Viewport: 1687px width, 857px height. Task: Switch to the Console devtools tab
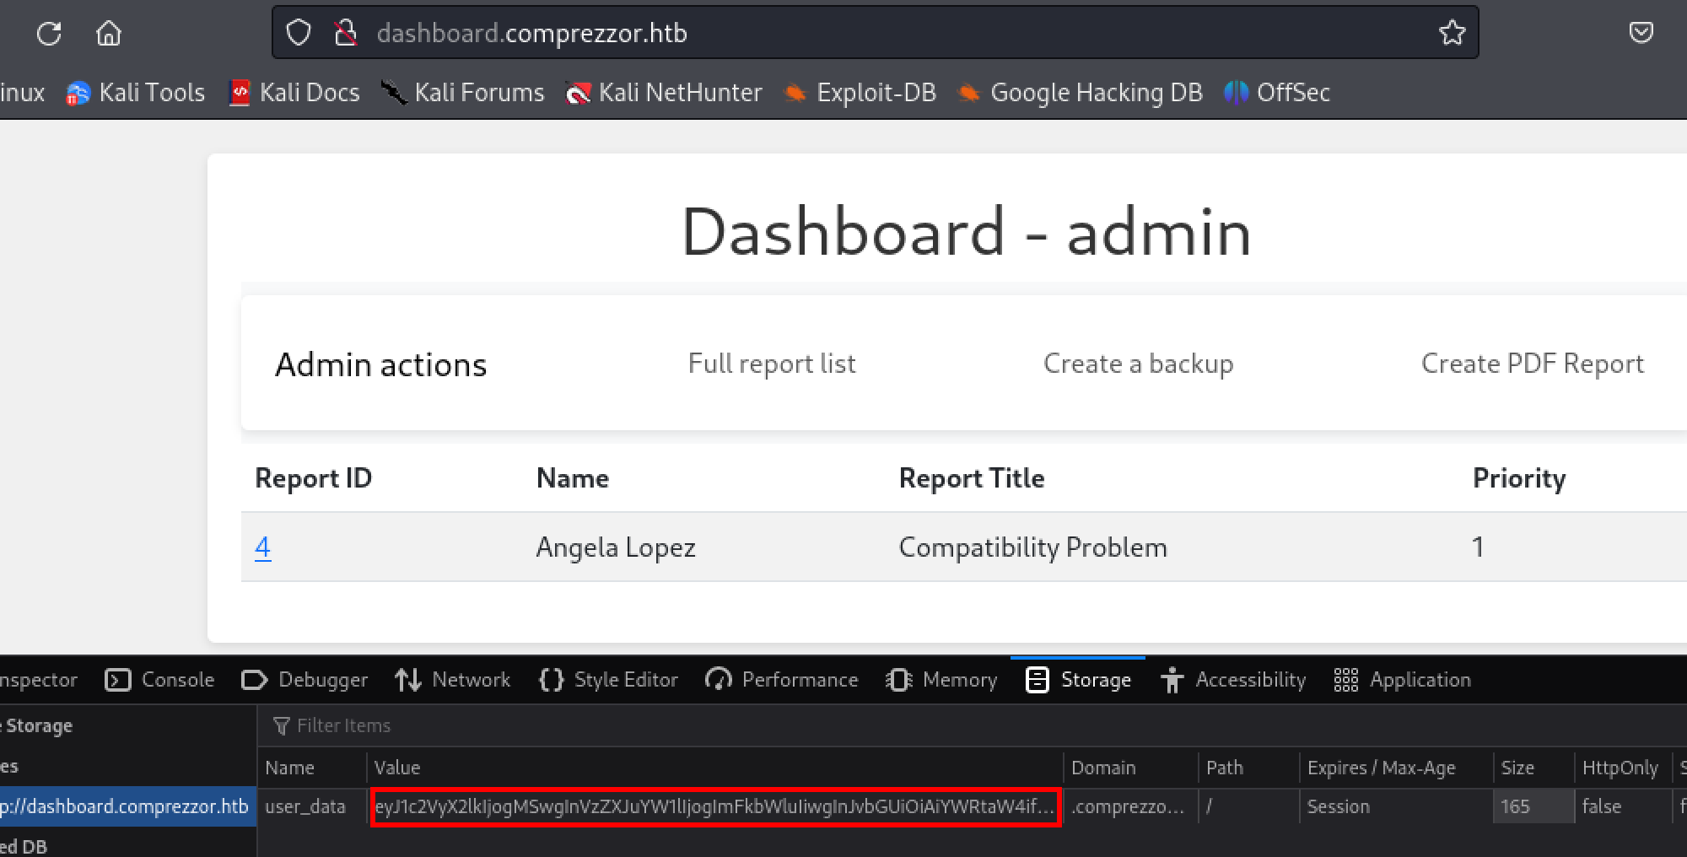coord(160,680)
